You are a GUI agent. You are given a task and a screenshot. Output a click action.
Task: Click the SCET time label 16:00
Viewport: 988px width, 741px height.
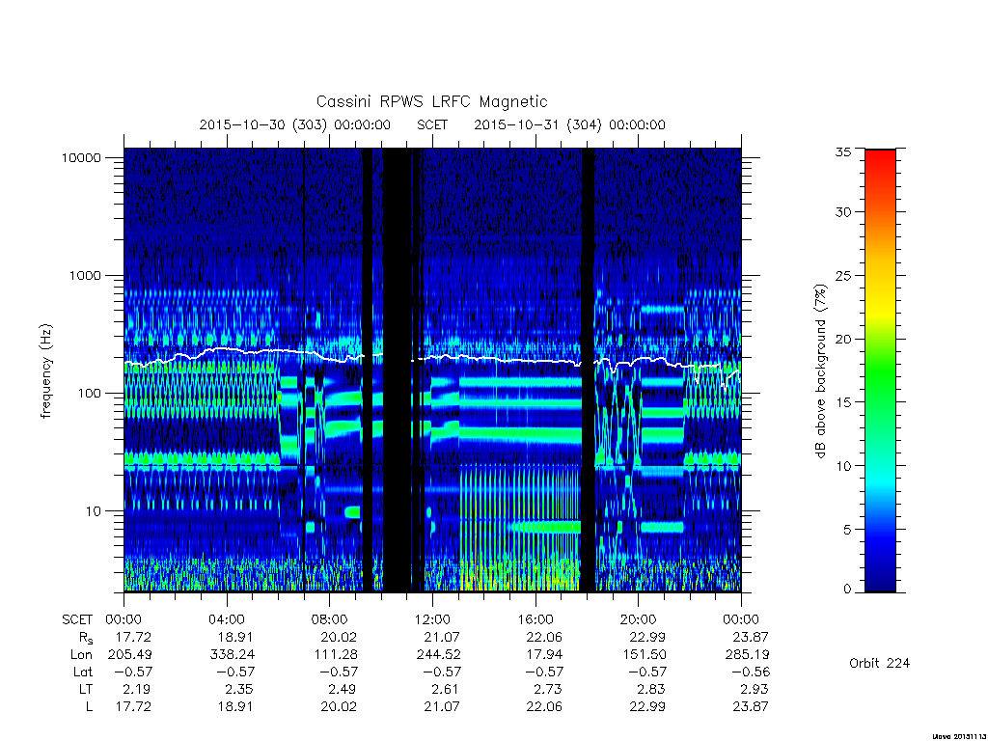point(535,620)
